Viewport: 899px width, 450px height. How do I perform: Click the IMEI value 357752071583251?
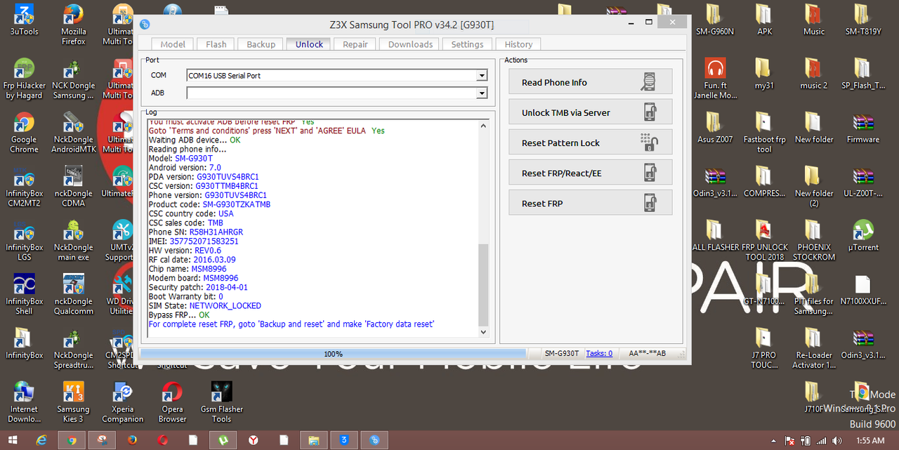[203, 241]
